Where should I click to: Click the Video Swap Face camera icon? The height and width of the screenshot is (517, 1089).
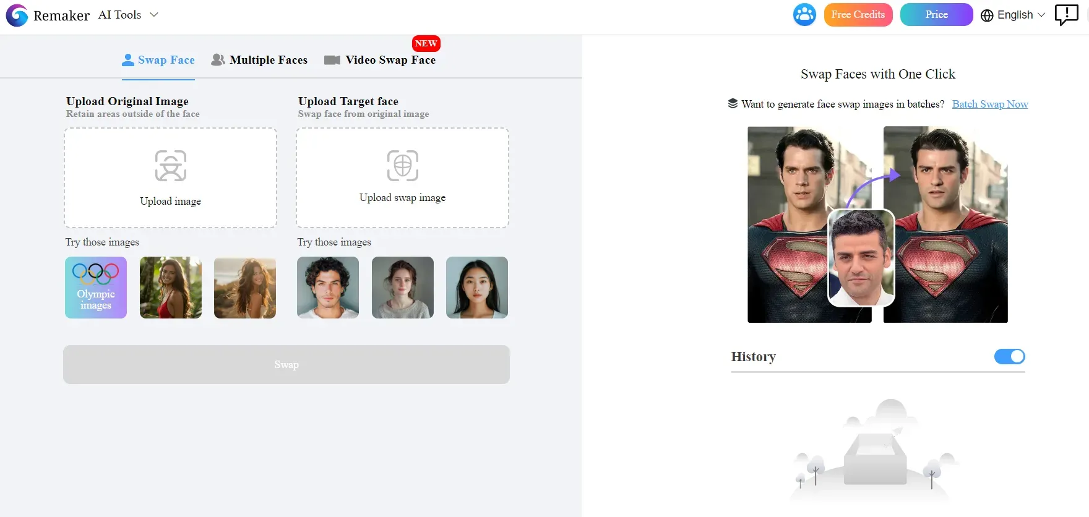click(x=332, y=60)
